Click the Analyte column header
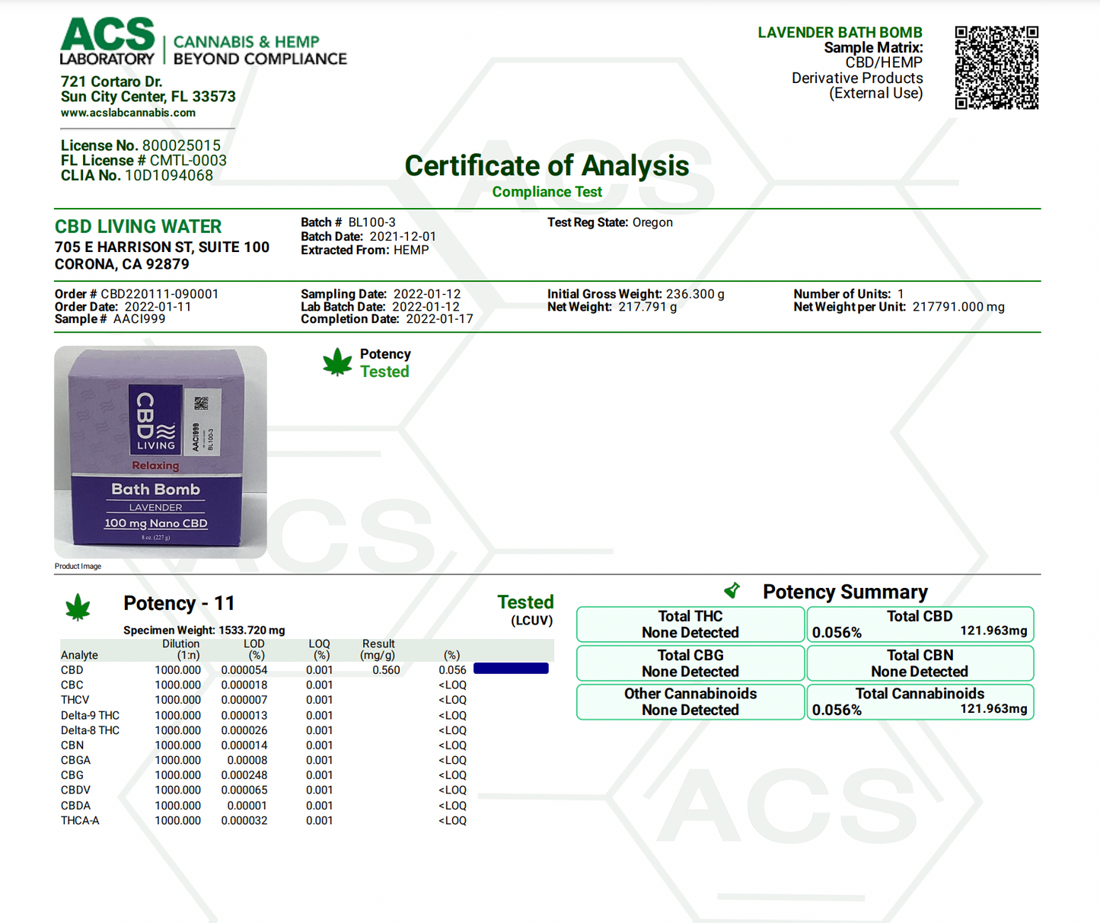 pos(79,655)
